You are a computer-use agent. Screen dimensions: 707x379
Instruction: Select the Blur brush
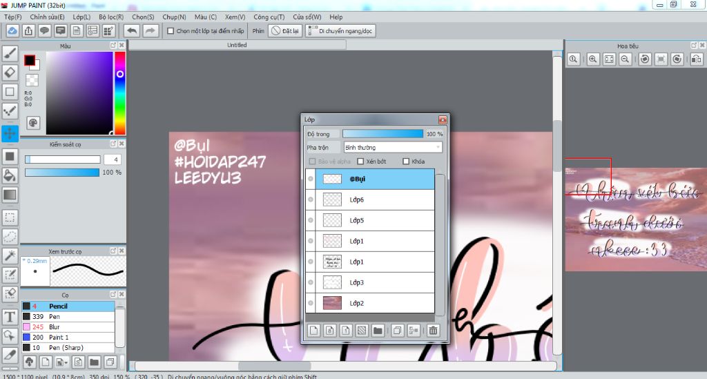[x=68, y=327]
